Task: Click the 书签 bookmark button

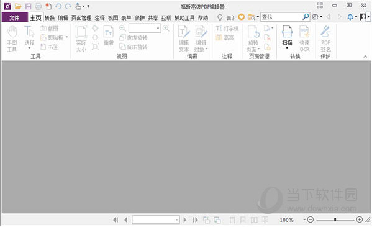Action: (49, 47)
